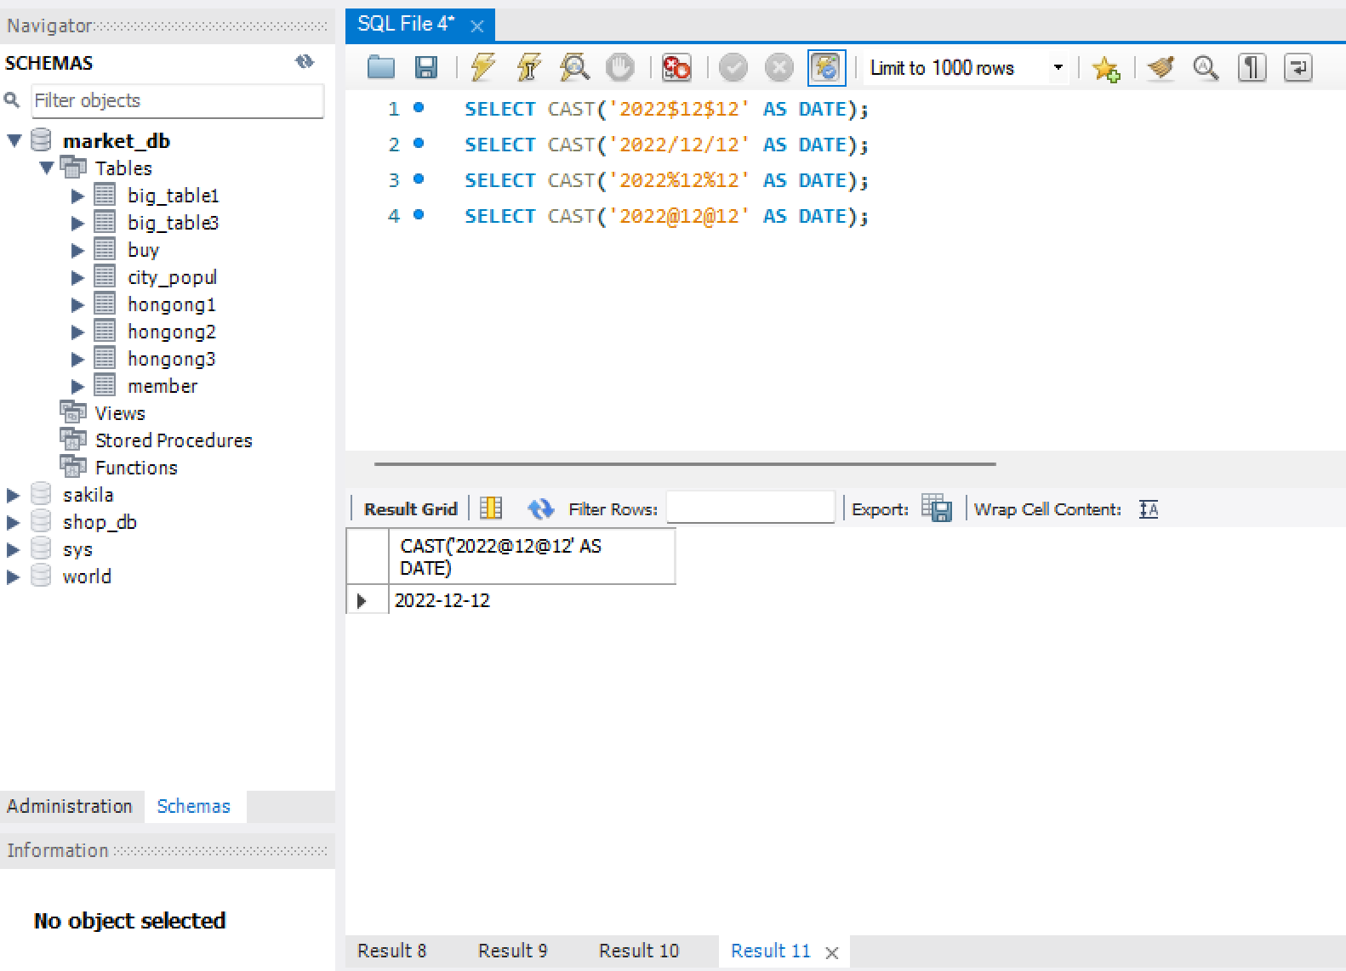This screenshot has width=1346, height=971.
Task: Save snippet using the star icon
Action: pyautogui.click(x=1106, y=68)
